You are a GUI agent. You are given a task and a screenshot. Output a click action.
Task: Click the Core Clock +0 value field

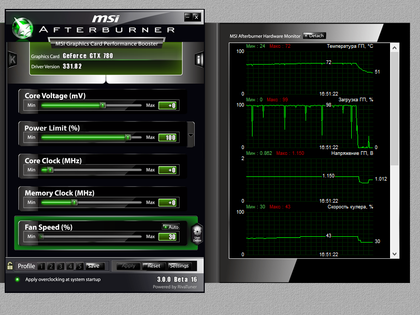tap(167, 170)
